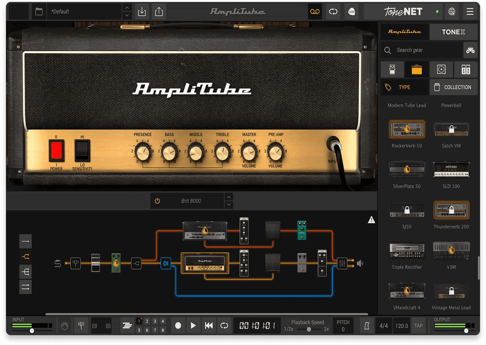This screenshot has height=345, width=486.
Task: Open the gear filter options beside search
Action: click(470, 50)
